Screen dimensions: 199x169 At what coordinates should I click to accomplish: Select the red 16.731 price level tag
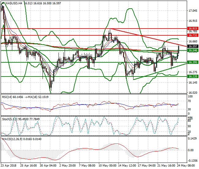click(192, 36)
